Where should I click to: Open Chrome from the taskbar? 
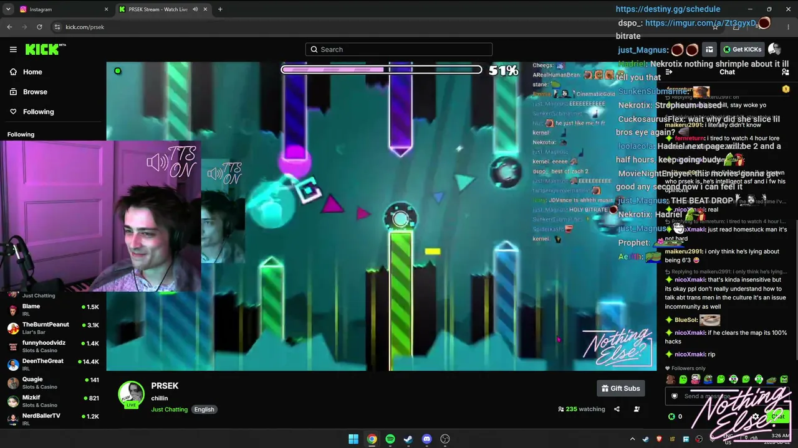pos(372,439)
